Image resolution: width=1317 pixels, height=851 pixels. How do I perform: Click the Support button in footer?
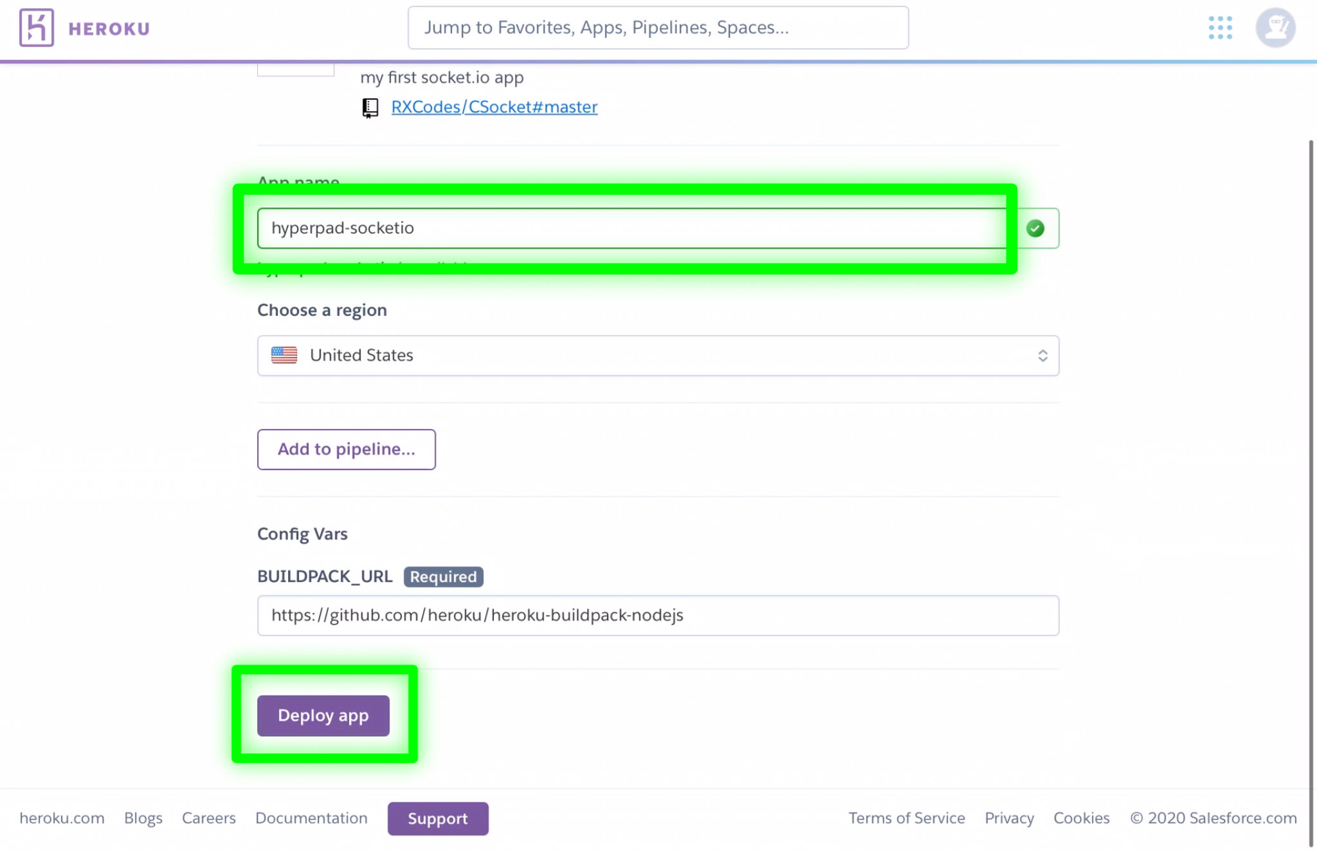coord(437,818)
